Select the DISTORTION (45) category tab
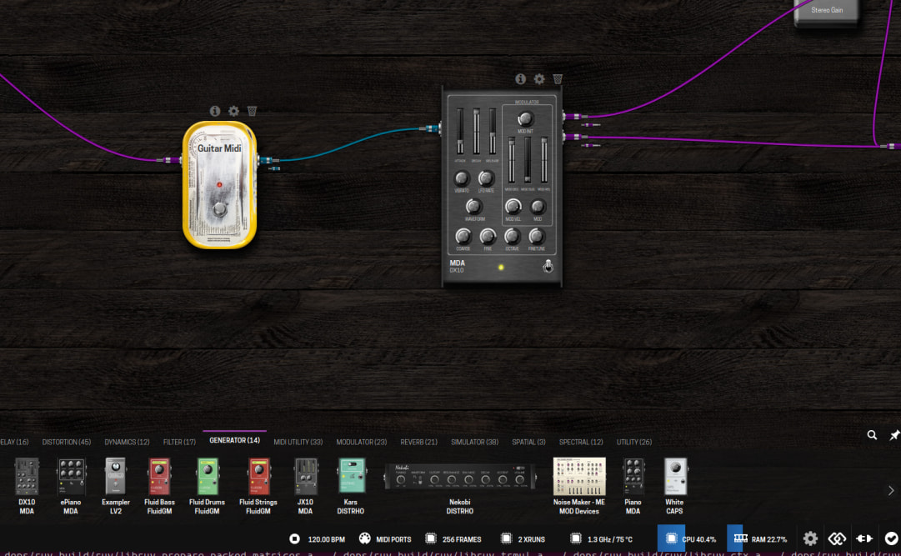Screen dimensions: 901x556 point(67,442)
